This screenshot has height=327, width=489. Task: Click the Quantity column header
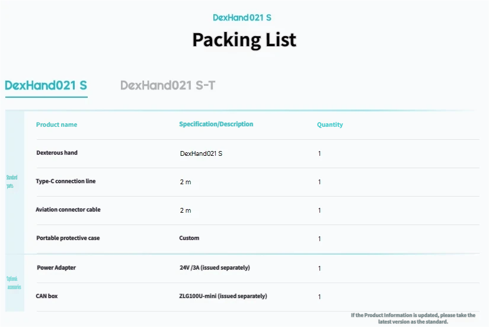click(330, 124)
